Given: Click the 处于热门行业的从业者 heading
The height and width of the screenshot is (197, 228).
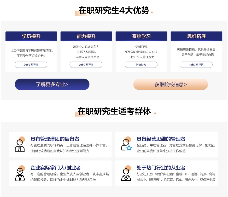Looking at the screenshot, I should click(x=161, y=168).
